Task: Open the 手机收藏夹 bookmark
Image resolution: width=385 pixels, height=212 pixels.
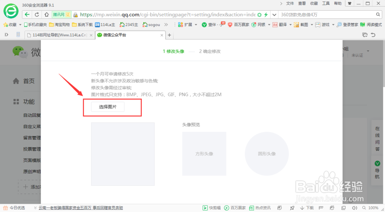Action: [35, 25]
